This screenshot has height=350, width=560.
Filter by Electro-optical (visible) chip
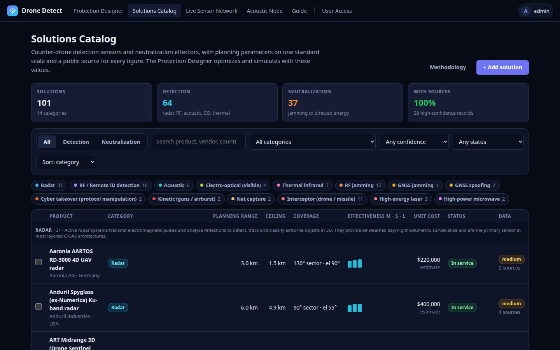pos(233,185)
